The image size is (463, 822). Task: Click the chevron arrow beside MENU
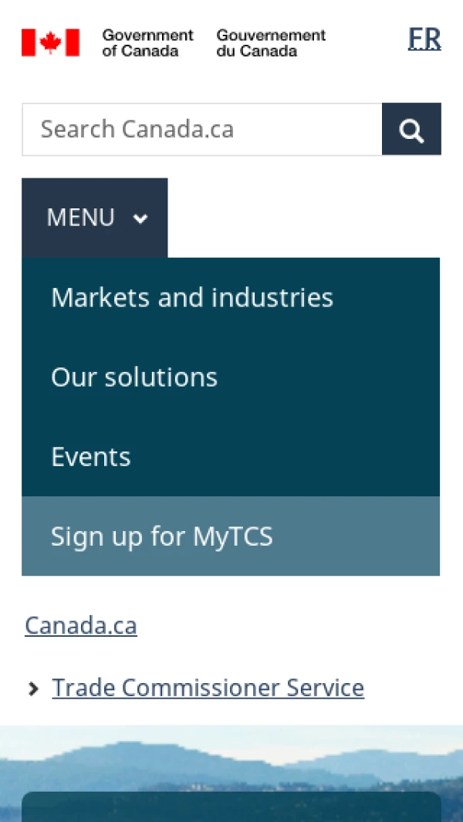[x=140, y=218]
